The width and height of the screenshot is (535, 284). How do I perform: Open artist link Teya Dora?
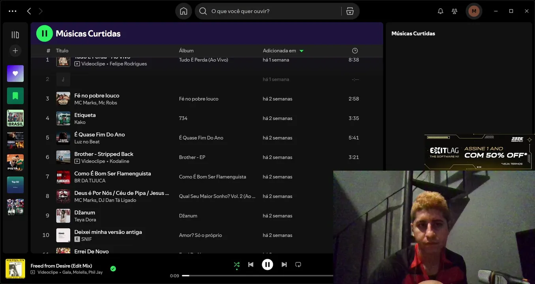[85, 220]
